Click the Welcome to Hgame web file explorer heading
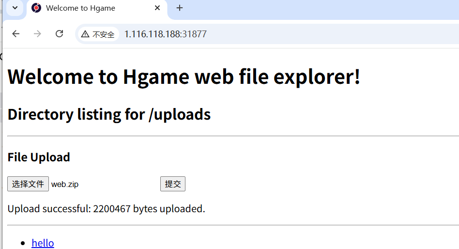The width and height of the screenshot is (459, 249). point(184,77)
